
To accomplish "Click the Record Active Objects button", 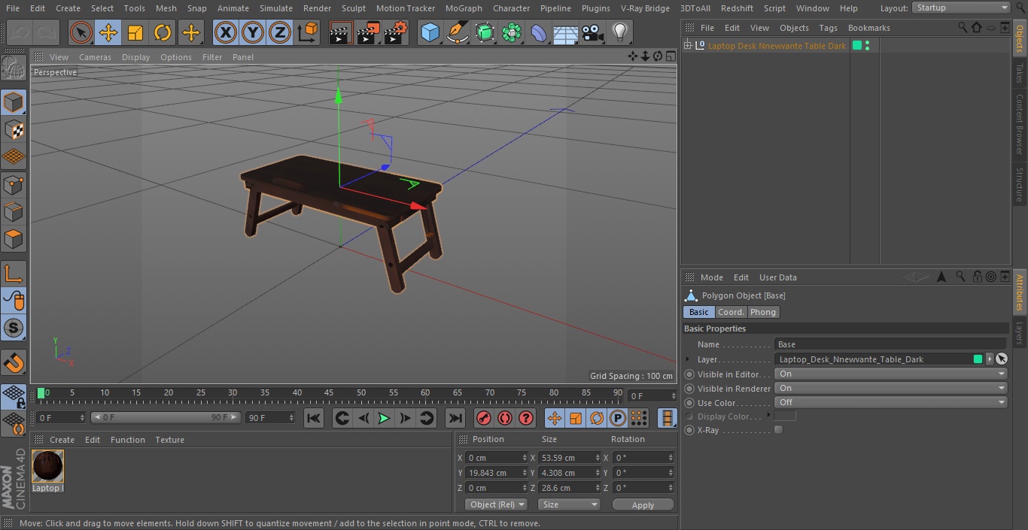I will click(x=484, y=418).
